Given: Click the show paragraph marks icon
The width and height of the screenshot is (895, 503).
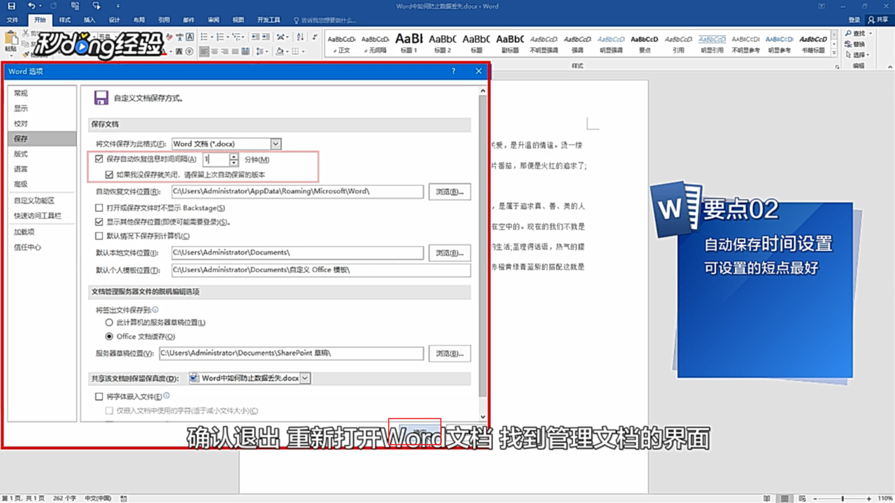Looking at the screenshot, I should pyautogui.click(x=314, y=37).
